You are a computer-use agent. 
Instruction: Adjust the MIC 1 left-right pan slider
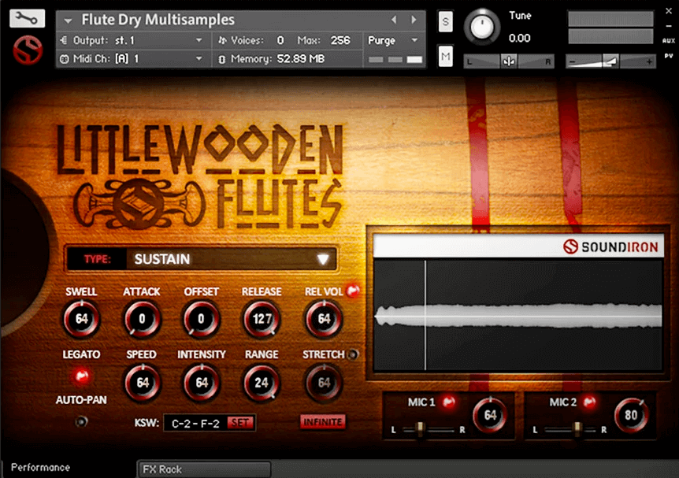[421, 429]
